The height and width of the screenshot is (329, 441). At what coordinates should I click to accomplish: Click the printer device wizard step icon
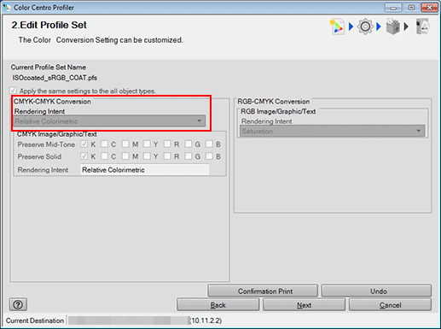[x=392, y=27]
